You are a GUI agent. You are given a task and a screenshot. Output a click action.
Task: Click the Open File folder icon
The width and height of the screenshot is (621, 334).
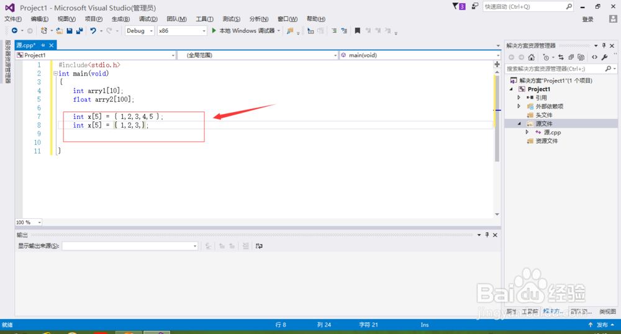click(60, 30)
